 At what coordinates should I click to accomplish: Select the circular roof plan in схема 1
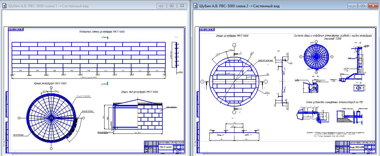coord(51,117)
